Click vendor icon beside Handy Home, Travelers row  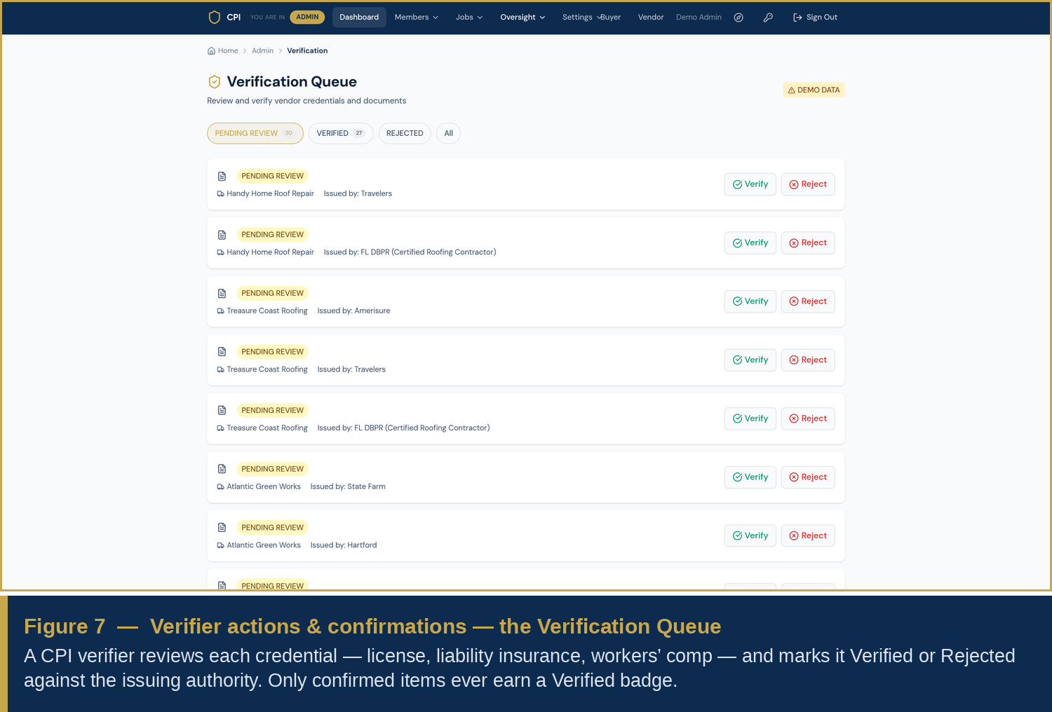click(x=221, y=194)
